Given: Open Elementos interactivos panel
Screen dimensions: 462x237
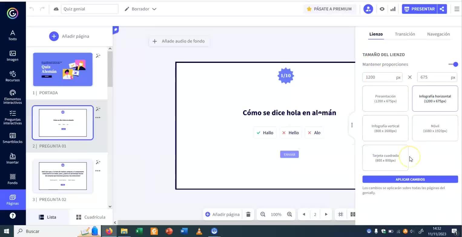Looking at the screenshot, I should click(x=13, y=97).
